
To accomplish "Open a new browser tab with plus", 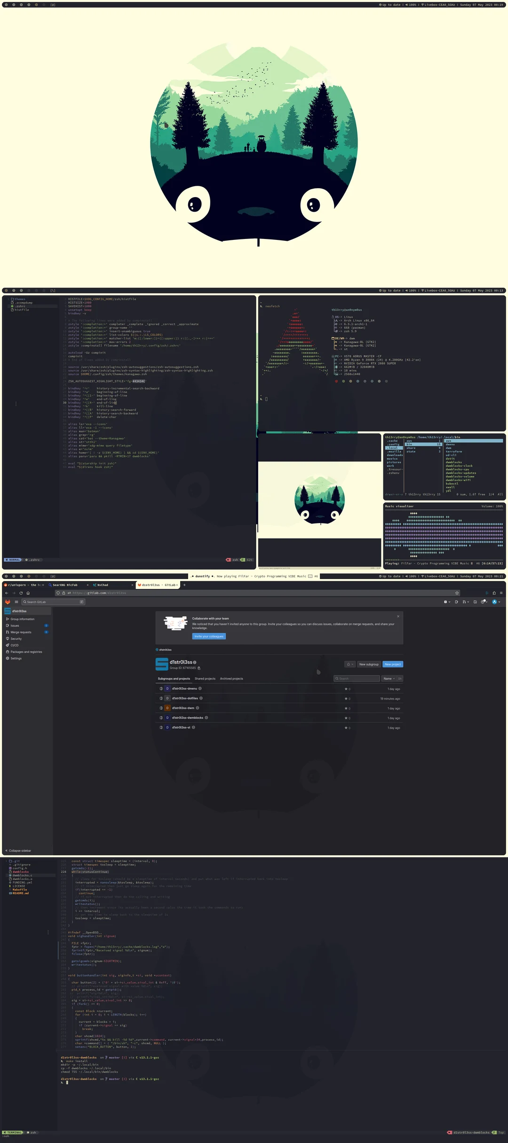I will 184,585.
